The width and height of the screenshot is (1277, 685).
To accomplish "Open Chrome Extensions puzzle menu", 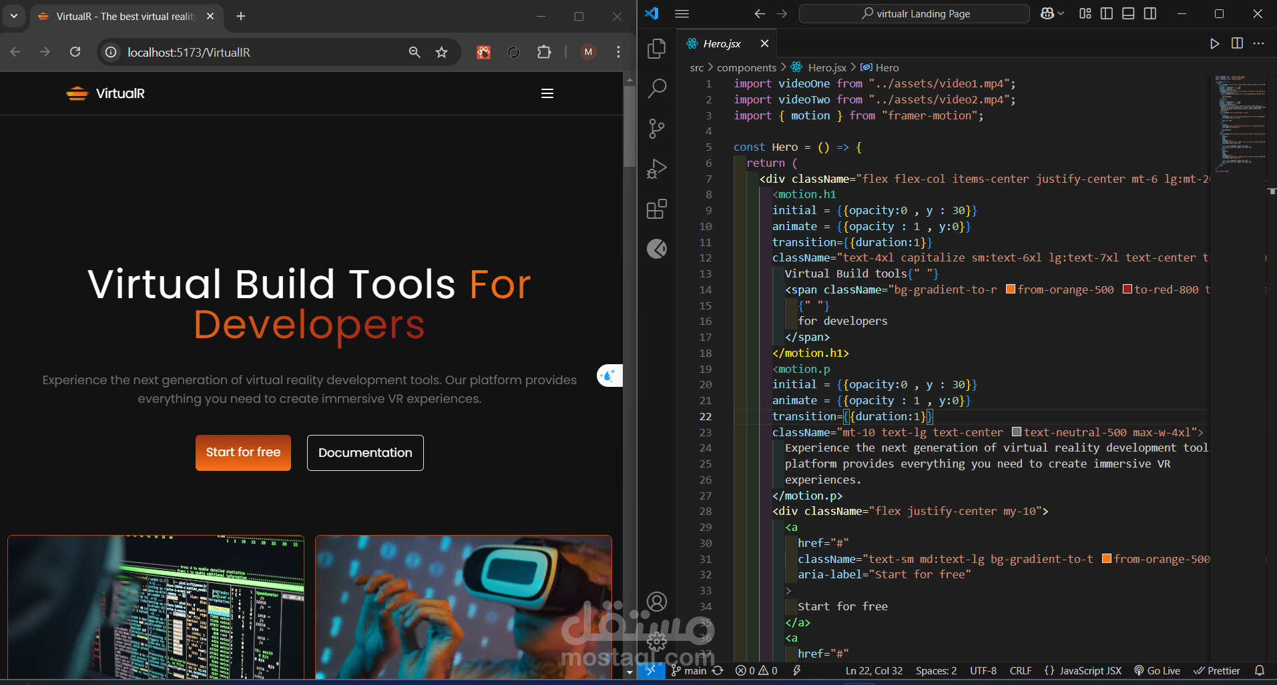I will [x=544, y=52].
